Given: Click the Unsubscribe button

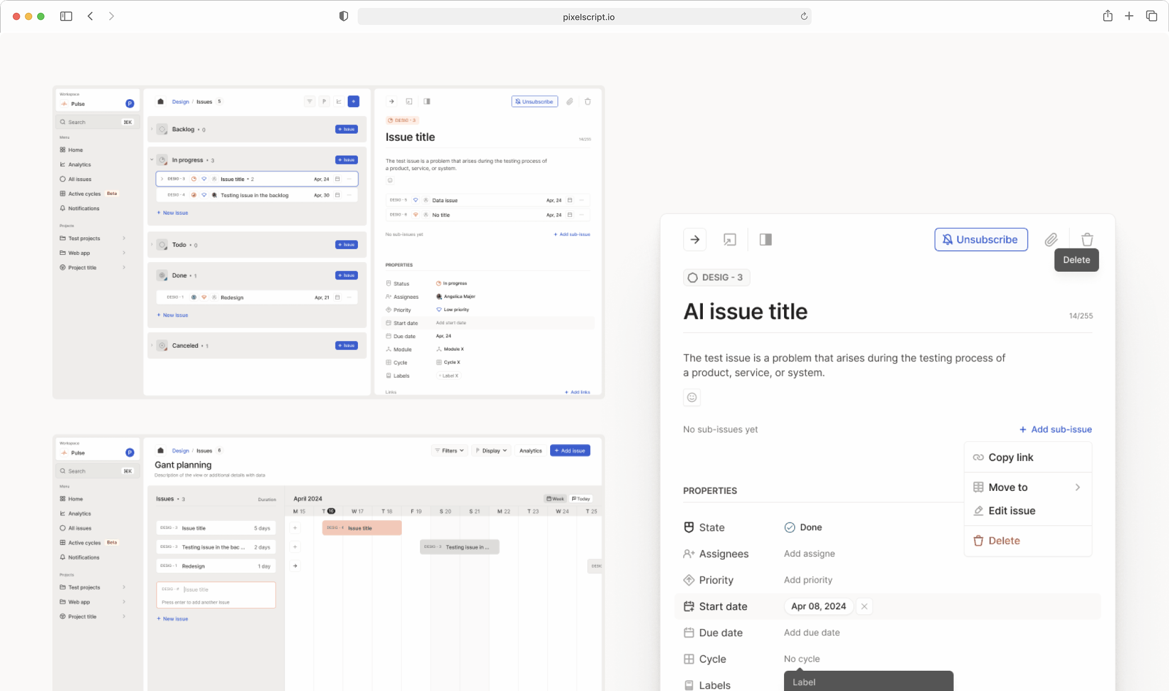Looking at the screenshot, I should pyautogui.click(x=981, y=240).
